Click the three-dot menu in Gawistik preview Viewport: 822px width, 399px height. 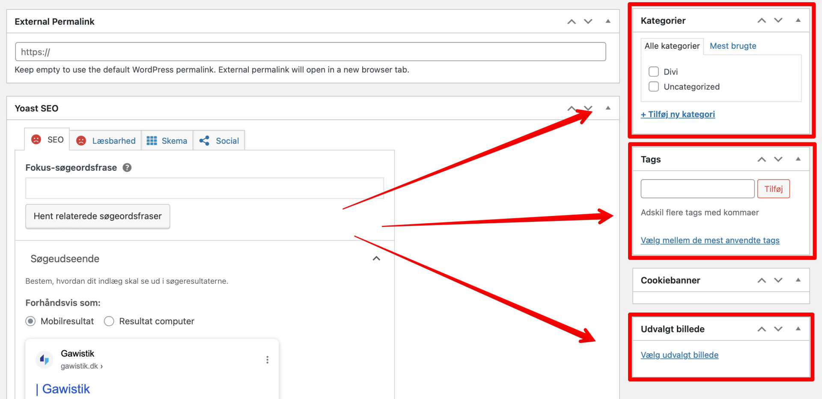pyautogui.click(x=267, y=360)
